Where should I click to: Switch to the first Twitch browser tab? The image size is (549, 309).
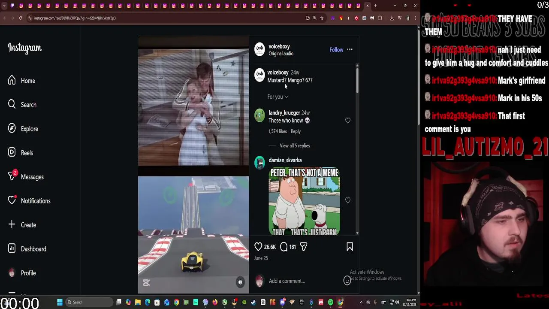pos(12,6)
